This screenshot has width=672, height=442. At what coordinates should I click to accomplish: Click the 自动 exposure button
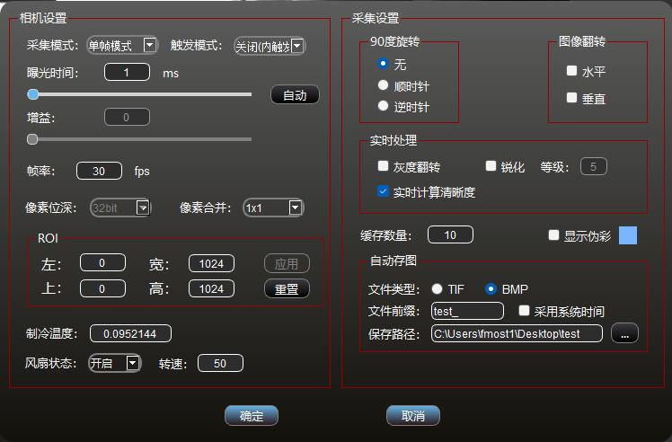coord(295,94)
